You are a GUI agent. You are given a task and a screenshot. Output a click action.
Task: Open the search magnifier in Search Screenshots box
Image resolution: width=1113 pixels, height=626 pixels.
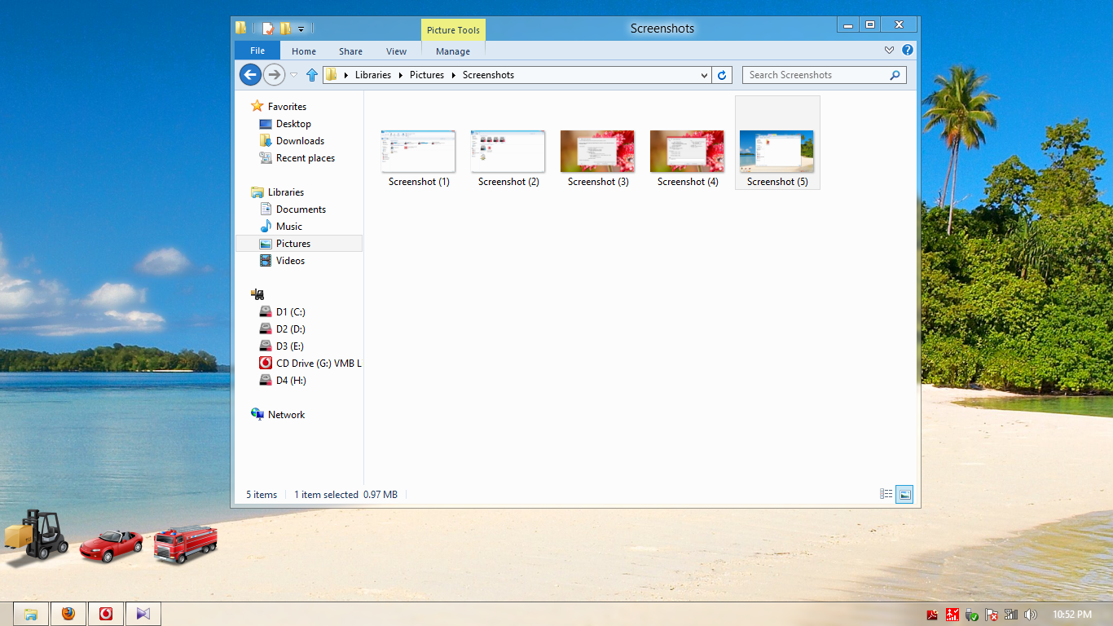coord(895,74)
